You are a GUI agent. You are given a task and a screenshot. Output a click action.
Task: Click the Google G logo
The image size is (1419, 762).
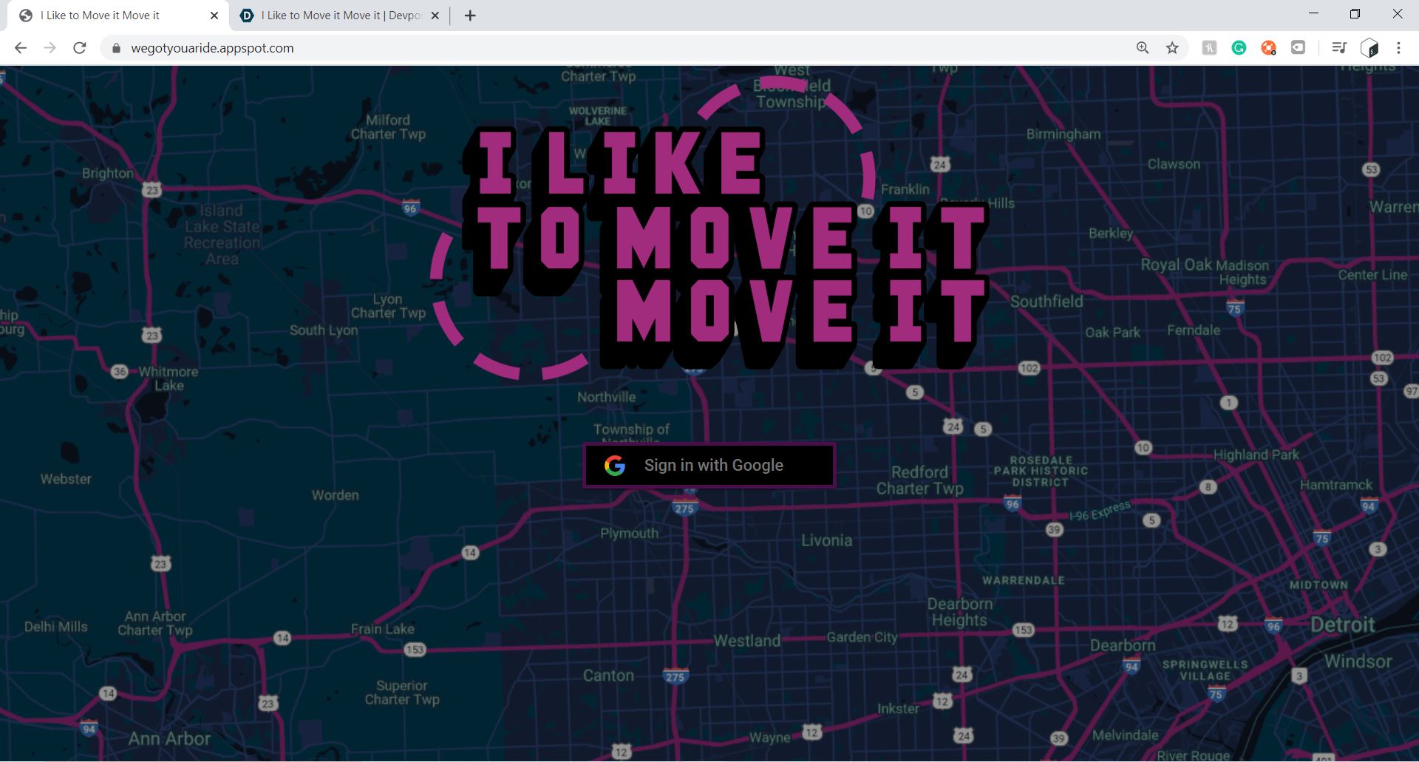click(x=615, y=466)
